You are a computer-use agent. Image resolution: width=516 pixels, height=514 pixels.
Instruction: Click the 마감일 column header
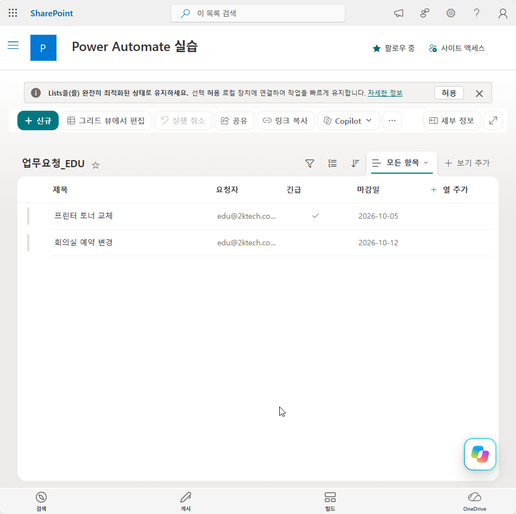click(x=368, y=190)
